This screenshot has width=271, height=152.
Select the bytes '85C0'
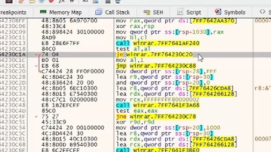[49, 111]
